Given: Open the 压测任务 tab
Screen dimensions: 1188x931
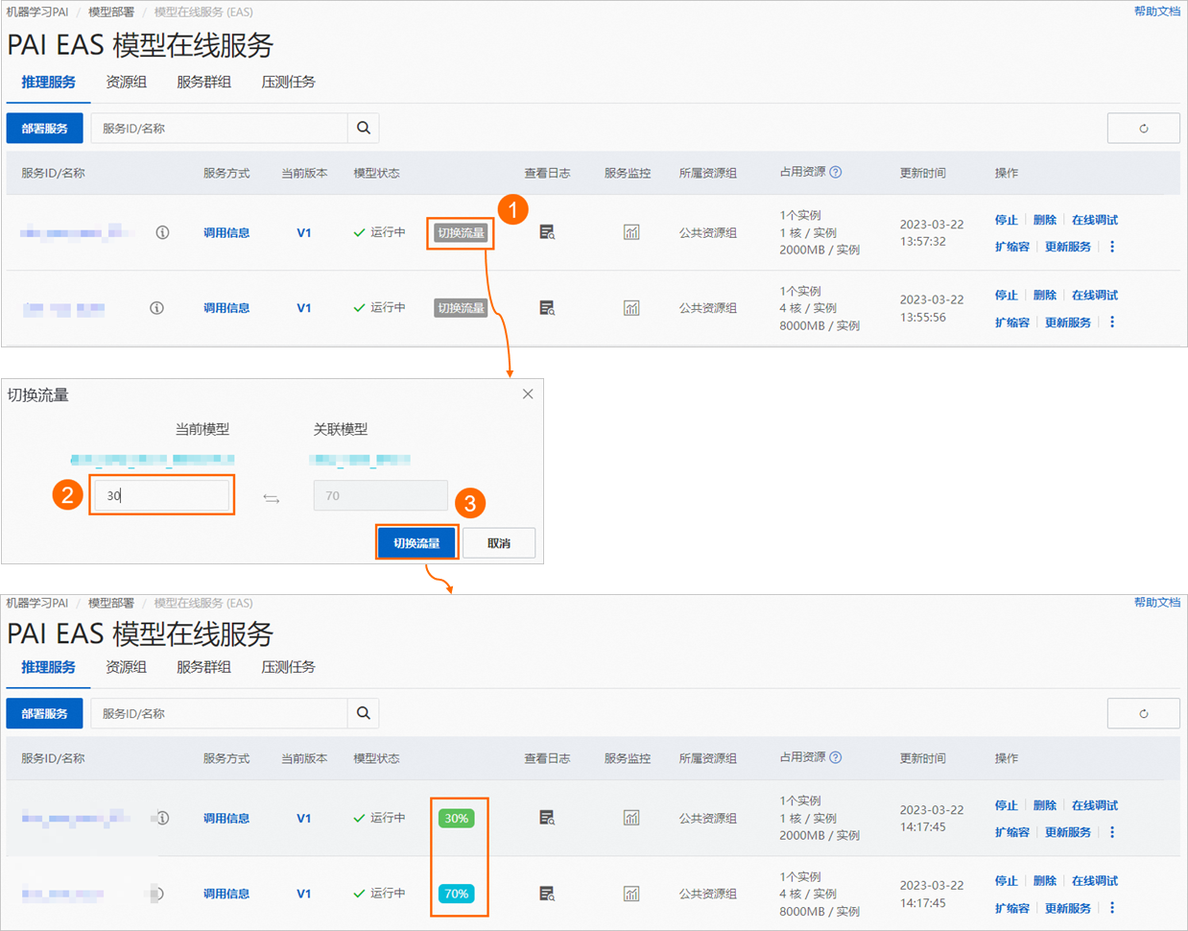Looking at the screenshot, I should (287, 82).
